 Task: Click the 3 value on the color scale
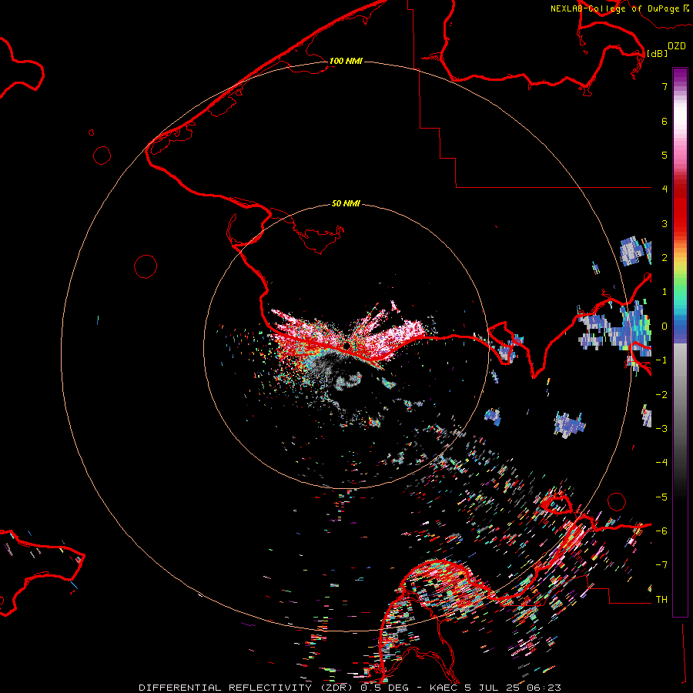coord(665,223)
